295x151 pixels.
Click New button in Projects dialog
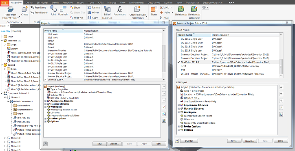99,144
